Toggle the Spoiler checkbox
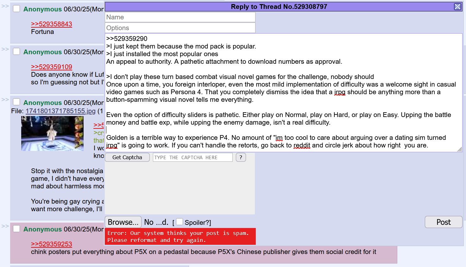 coord(179,222)
